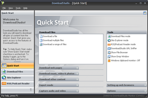Click the Download a range of files icon
148x98 pixels.
(x=41, y=44)
